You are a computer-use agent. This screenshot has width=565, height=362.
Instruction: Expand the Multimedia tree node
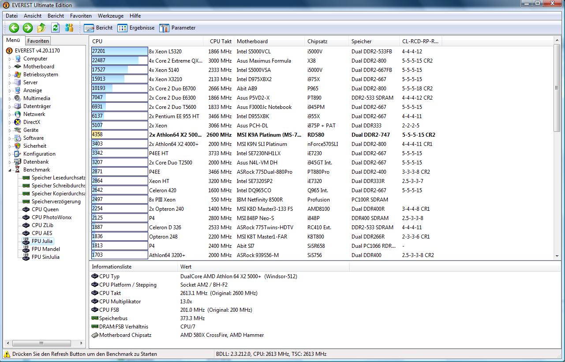(x=10, y=98)
